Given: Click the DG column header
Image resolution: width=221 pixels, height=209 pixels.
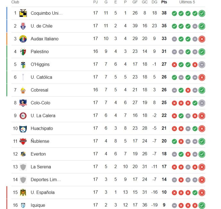Looking at the screenshot, I should click(154, 2).
